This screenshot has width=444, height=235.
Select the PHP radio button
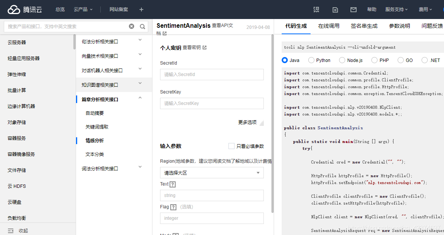[374, 60]
